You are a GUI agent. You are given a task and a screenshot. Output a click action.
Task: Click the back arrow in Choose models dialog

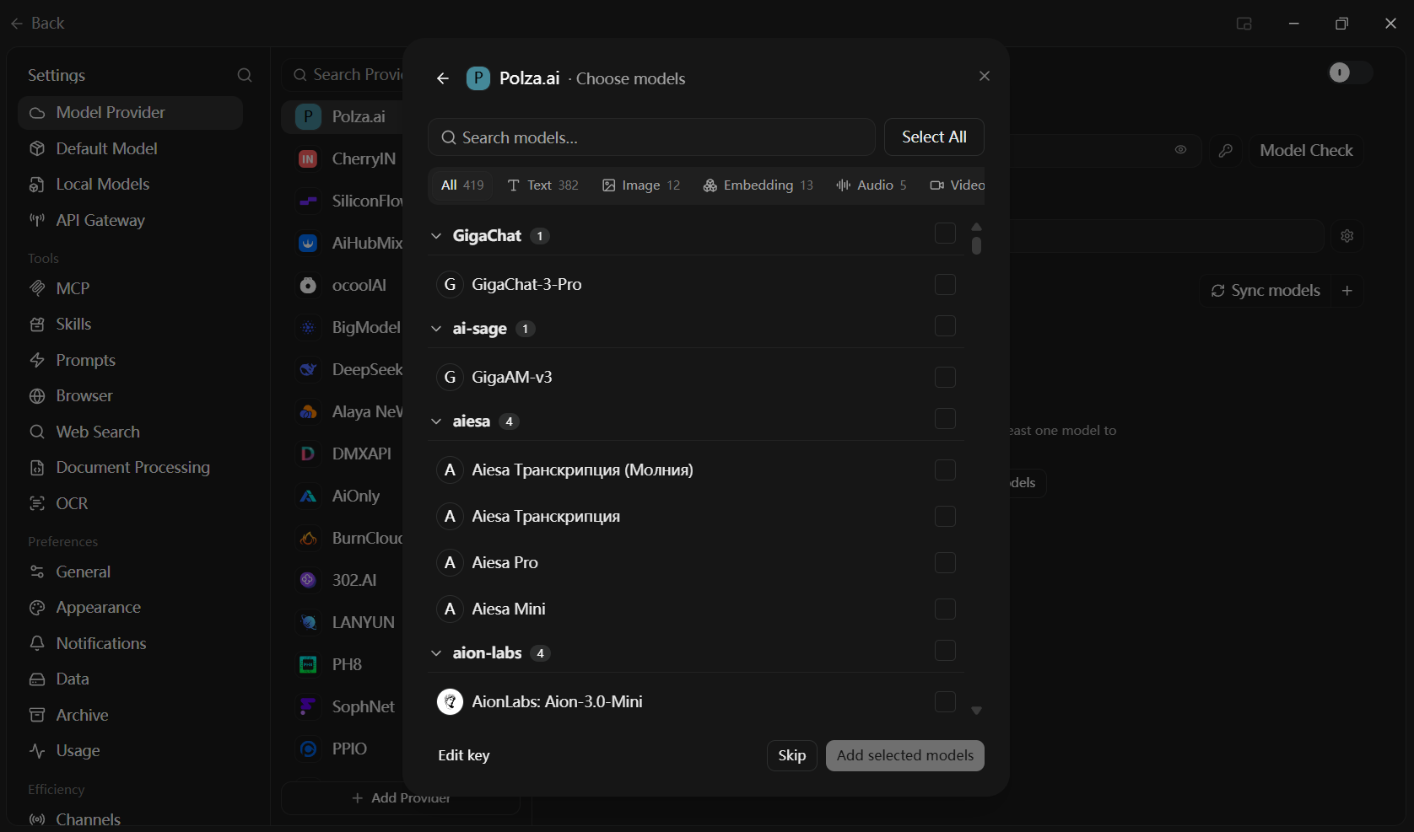tap(443, 78)
